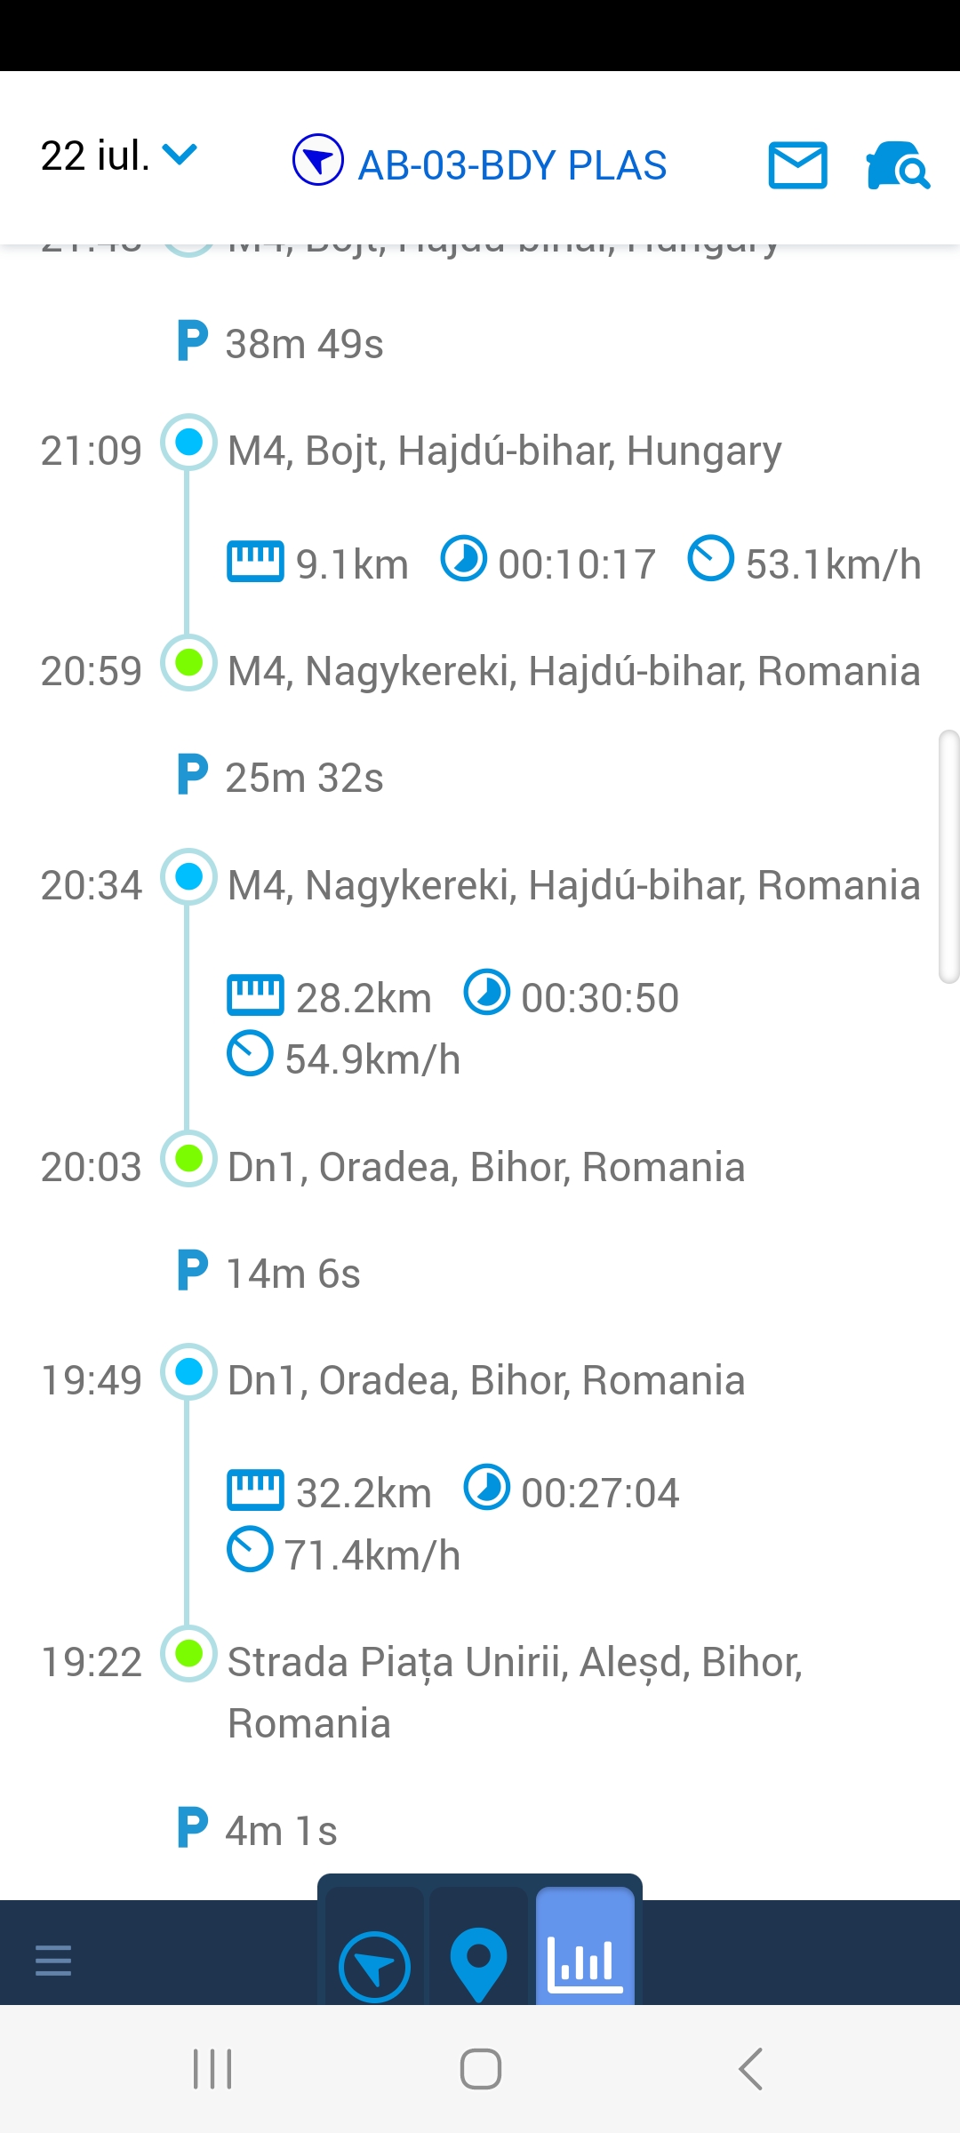Image resolution: width=960 pixels, height=2133 pixels.
Task: Open the AB-03-BDY PLAS vehicle selector
Action: 512,165
